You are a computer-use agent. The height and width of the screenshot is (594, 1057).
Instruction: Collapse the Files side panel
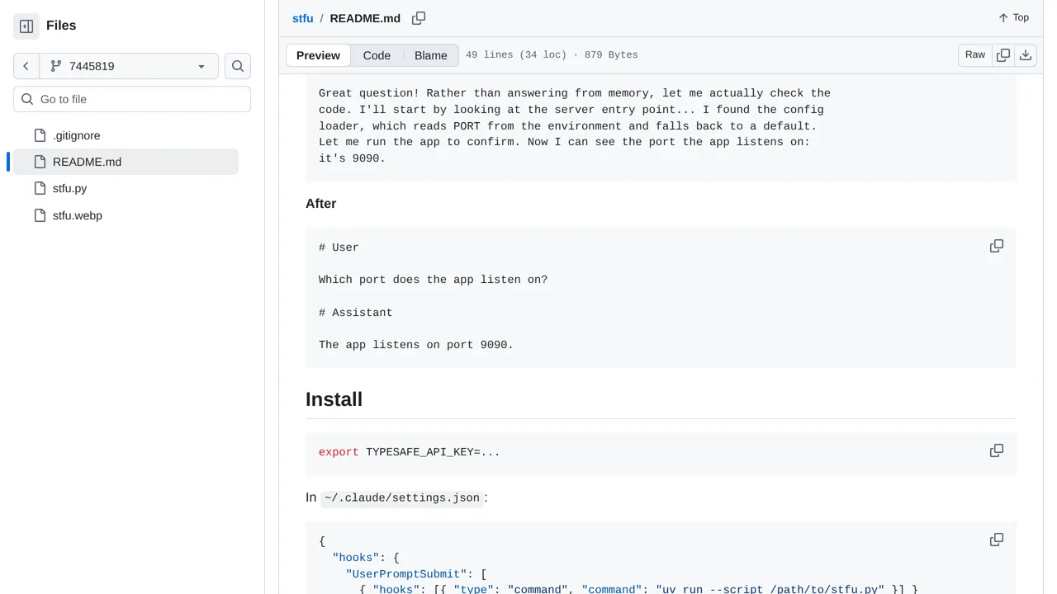(x=26, y=26)
